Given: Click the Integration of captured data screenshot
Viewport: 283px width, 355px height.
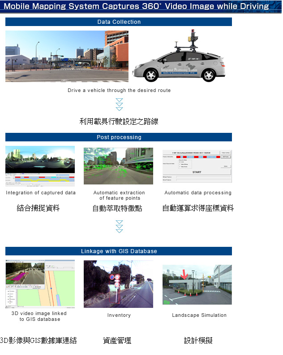Looking at the screenshot, I should tap(40, 167).
